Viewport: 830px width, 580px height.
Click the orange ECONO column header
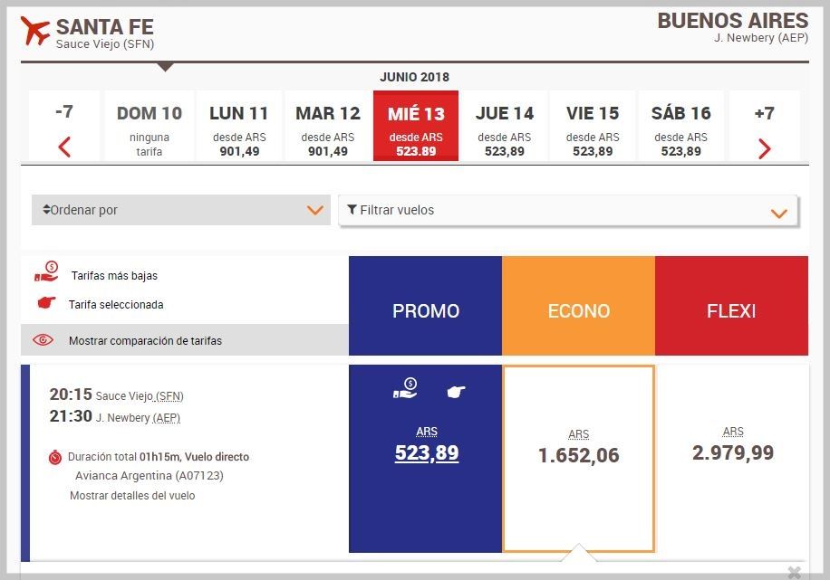point(578,310)
